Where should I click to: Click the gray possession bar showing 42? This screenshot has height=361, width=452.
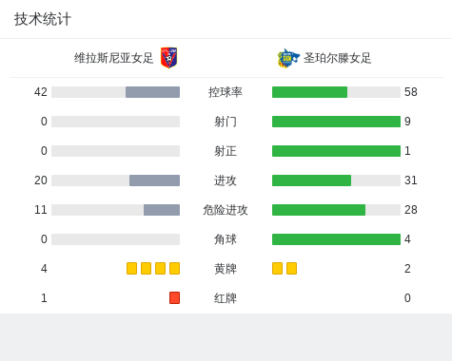click(x=152, y=92)
